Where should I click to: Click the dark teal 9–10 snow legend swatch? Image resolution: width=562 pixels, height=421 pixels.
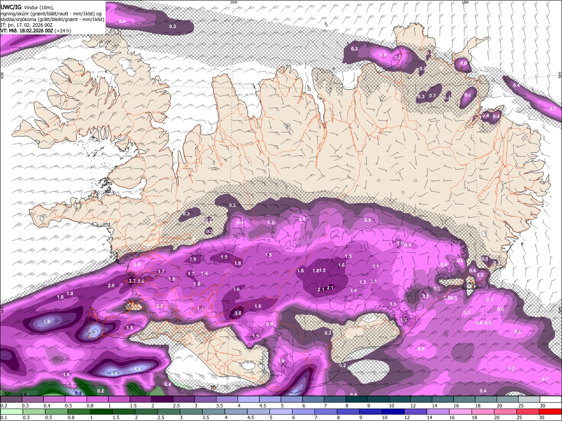tap(378, 400)
